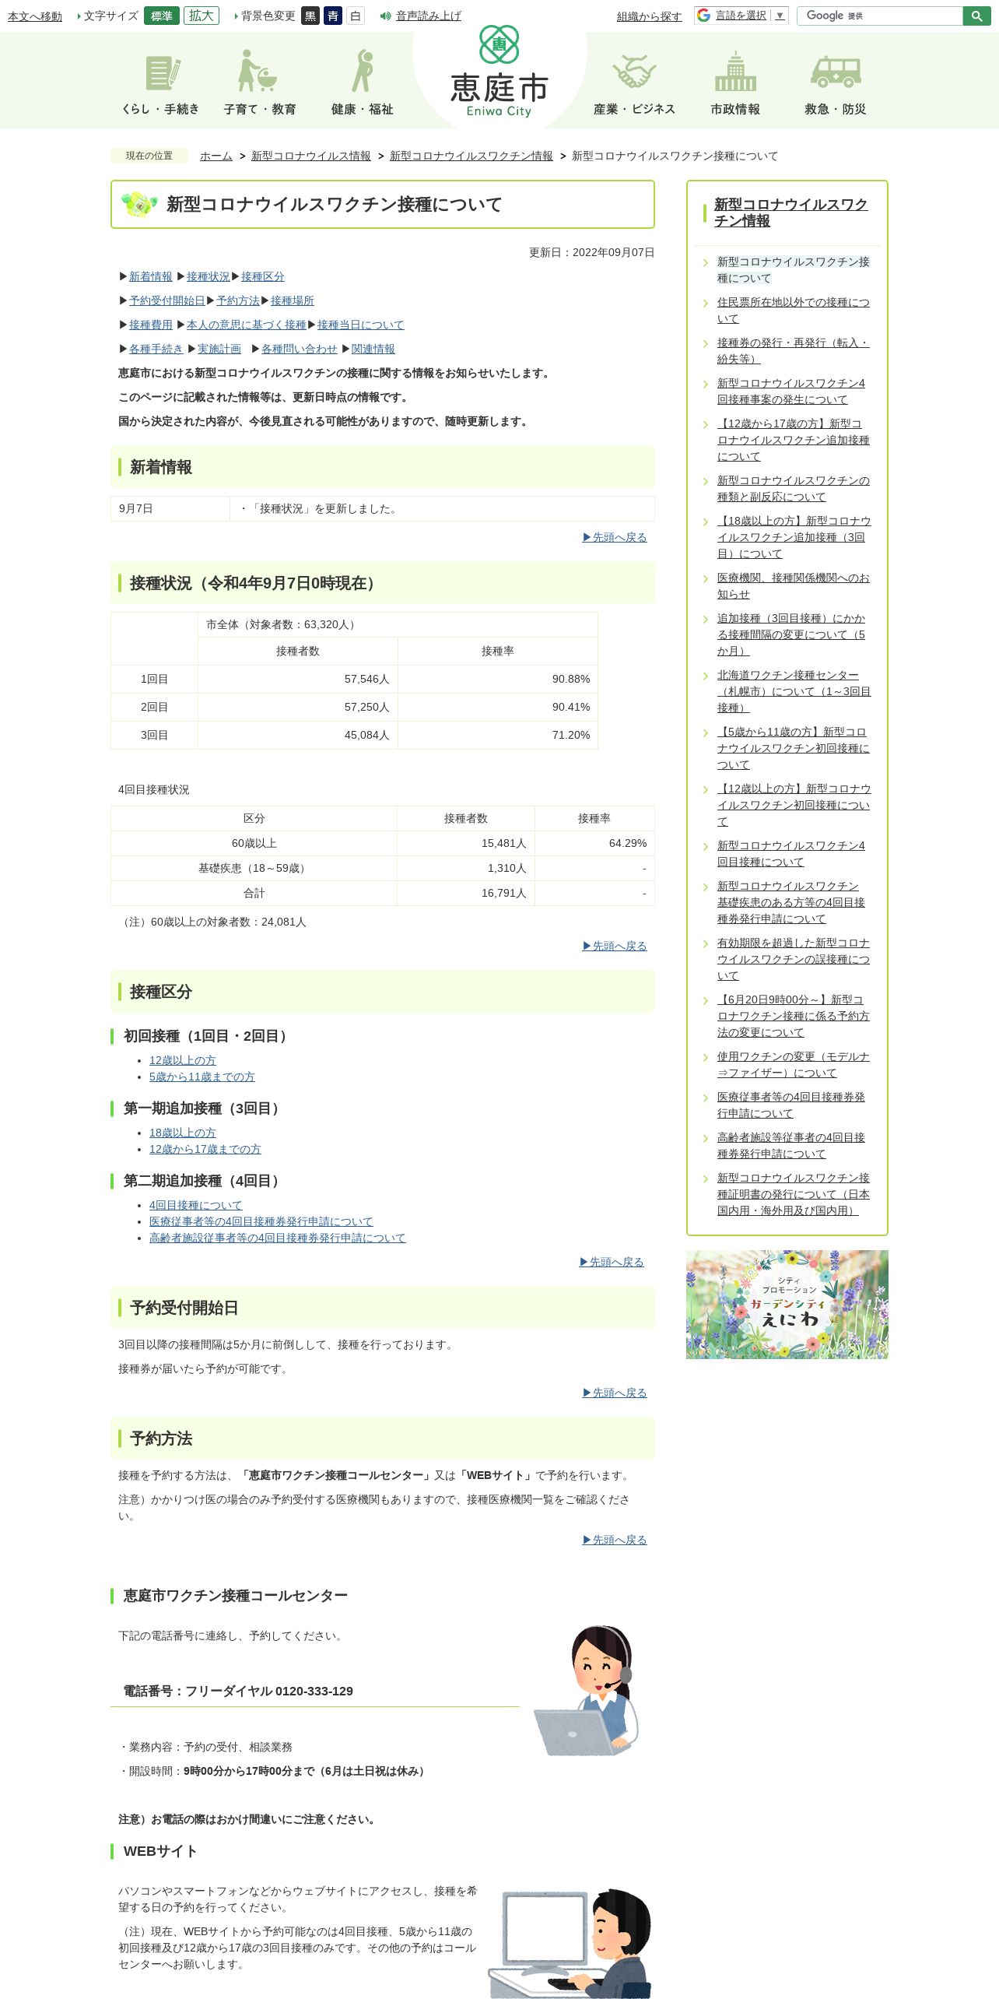Open the 言語を選択 language dropdown
Screen dimensions: 999x1999
coord(750,16)
